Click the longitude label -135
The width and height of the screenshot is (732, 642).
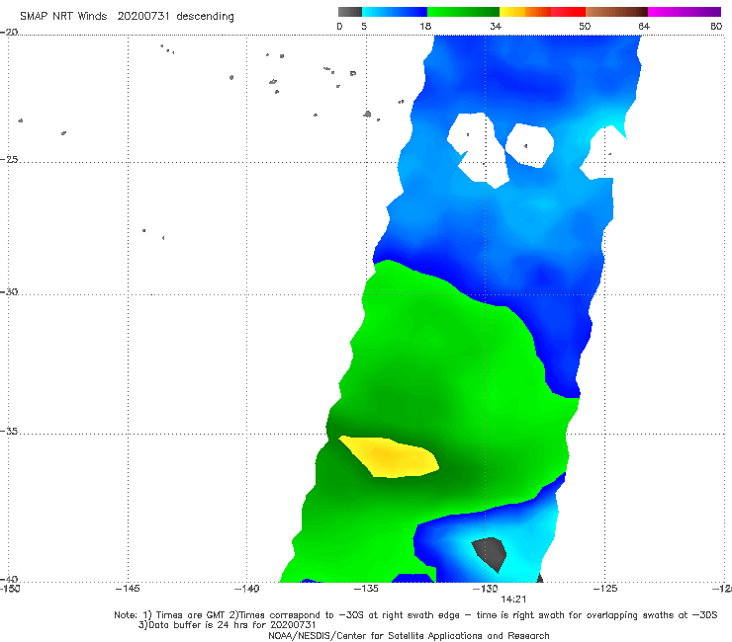[366, 589]
